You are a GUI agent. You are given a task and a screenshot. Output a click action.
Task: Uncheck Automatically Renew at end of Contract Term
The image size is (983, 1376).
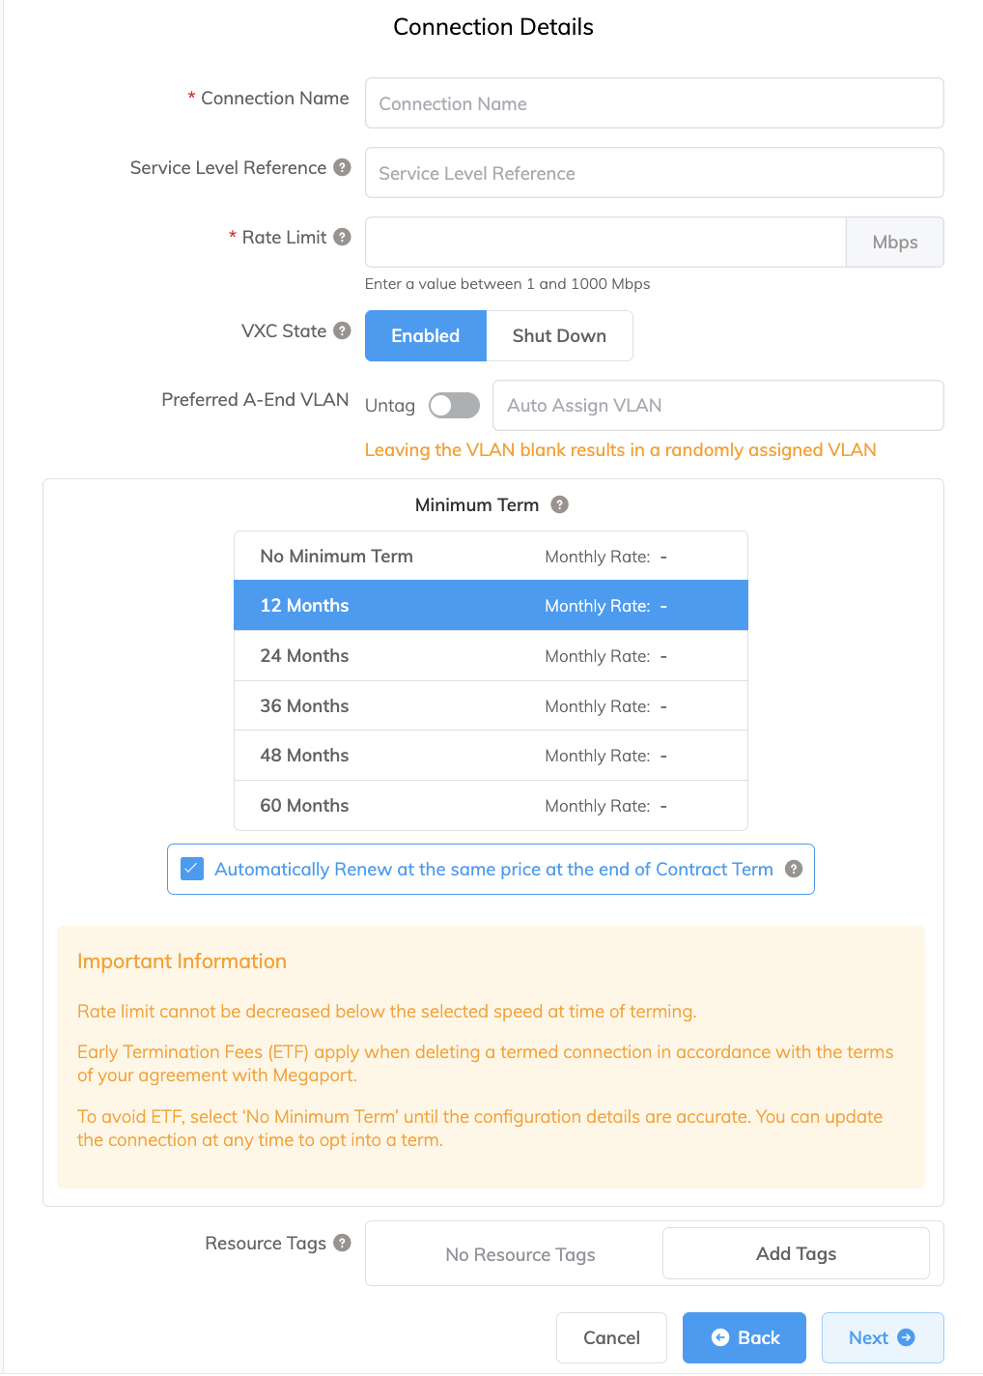click(x=192, y=869)
